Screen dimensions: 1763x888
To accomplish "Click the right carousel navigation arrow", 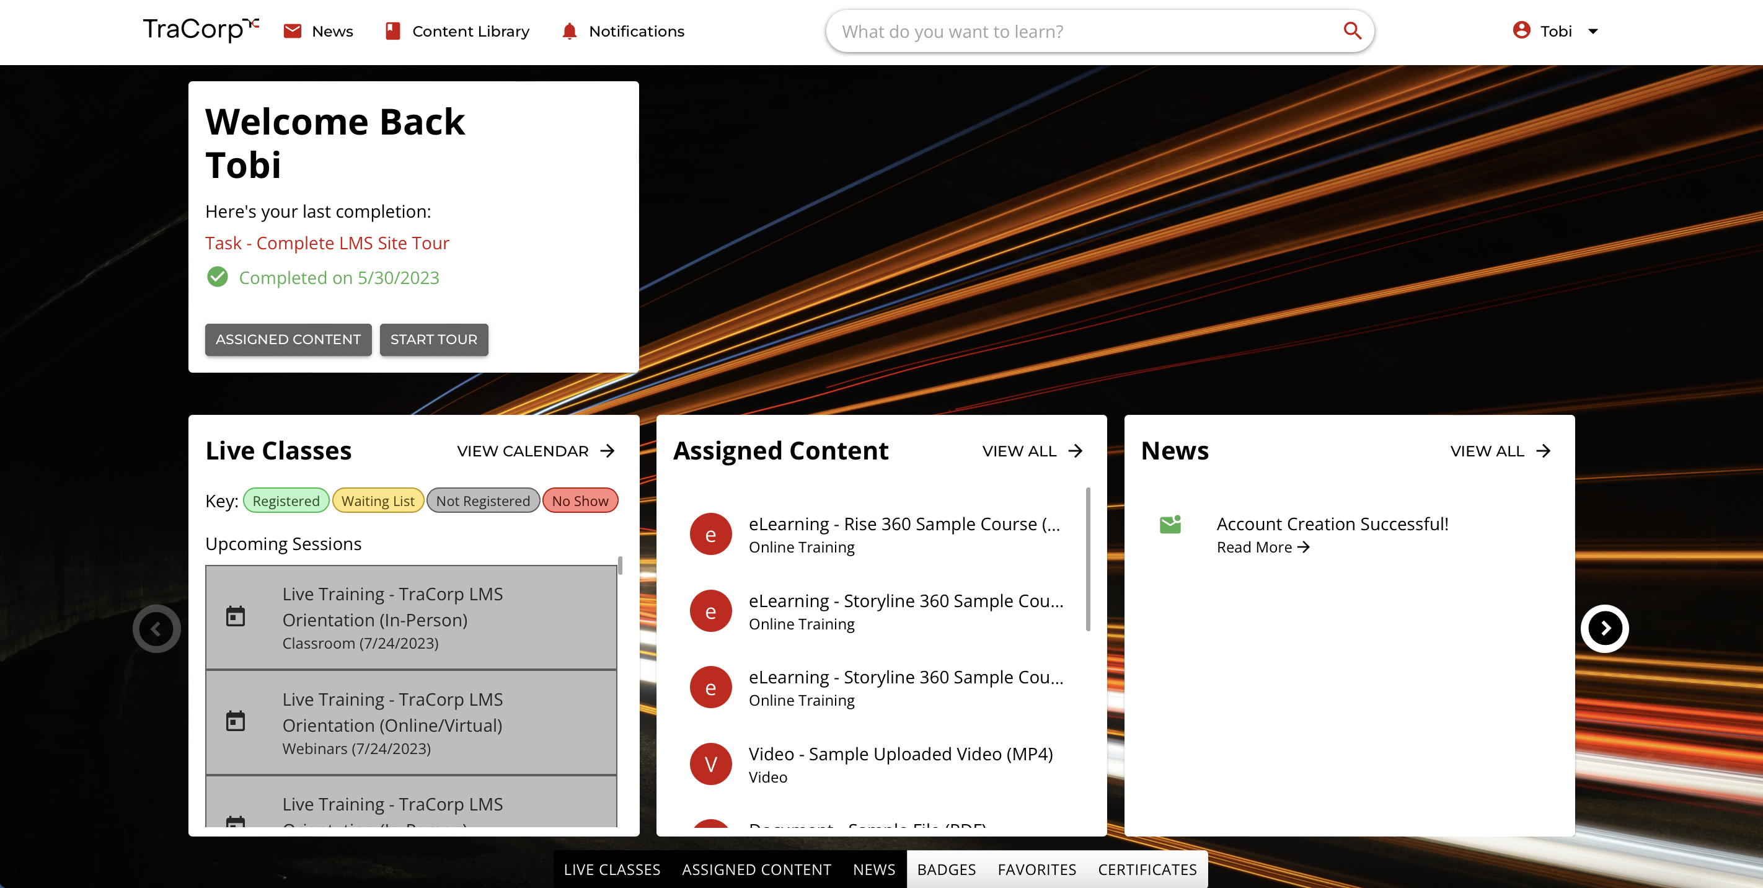I will [x=1604, y=628].
